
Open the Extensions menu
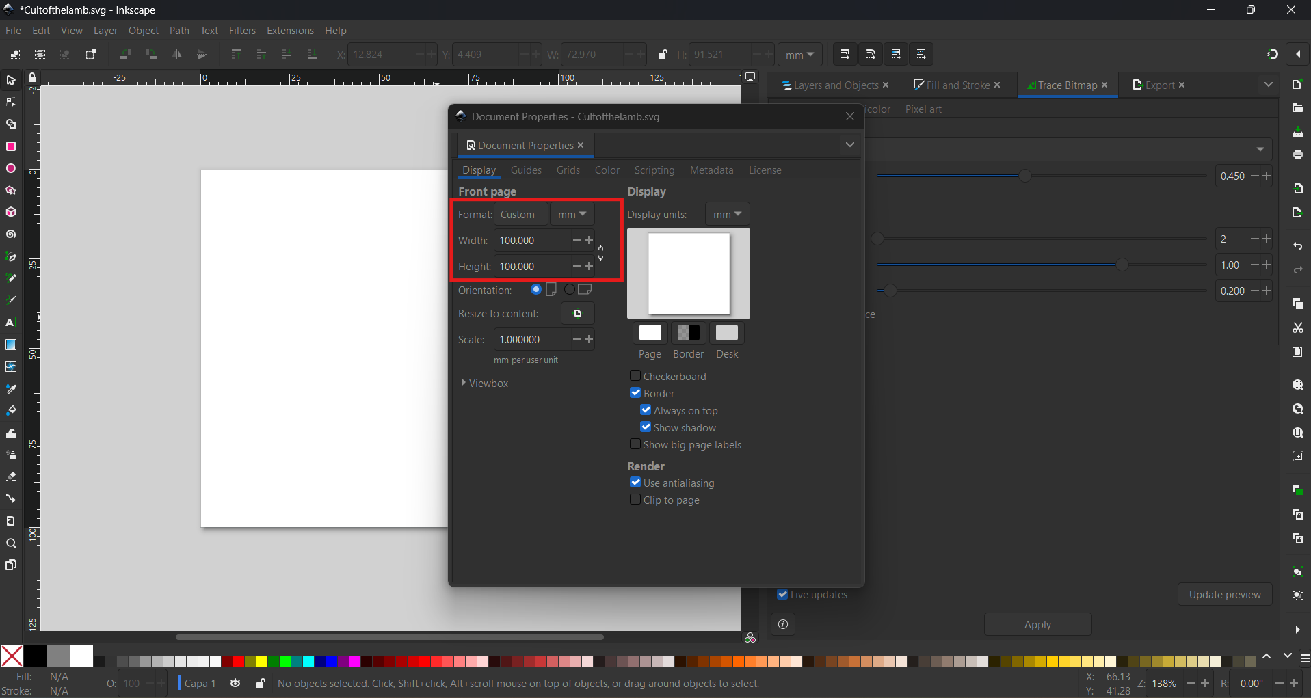click(290, 31)
